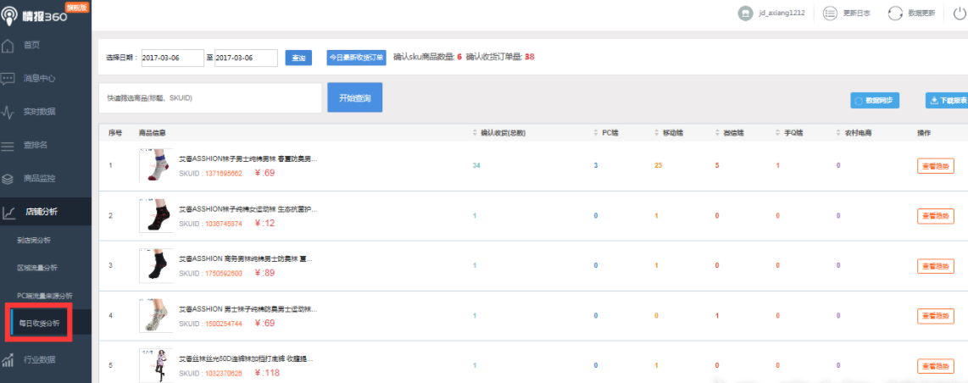Click the 情报360 logo icon

tap(10, 16)
